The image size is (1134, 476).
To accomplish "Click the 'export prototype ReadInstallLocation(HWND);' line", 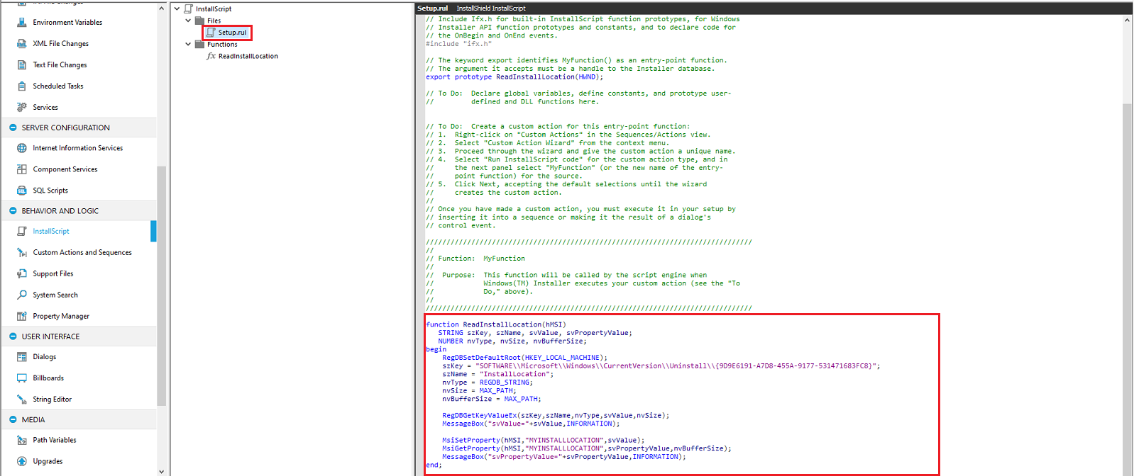I will coord(514,77).
